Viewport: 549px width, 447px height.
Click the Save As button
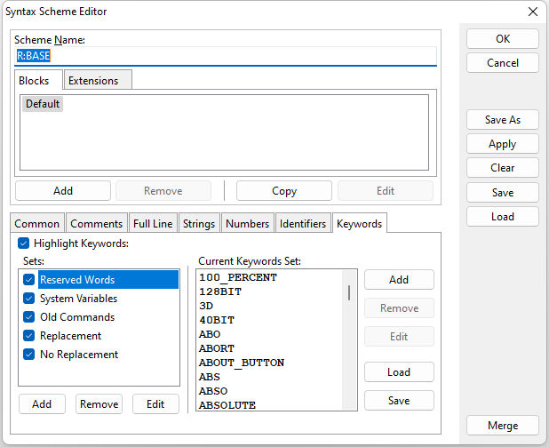[x=503, y=120]
